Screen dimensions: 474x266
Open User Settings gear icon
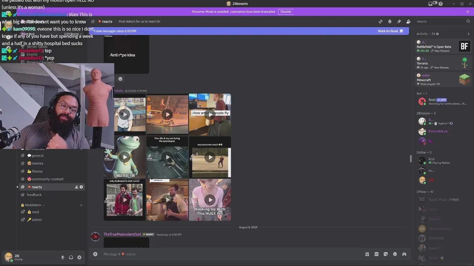click(79, 258)
